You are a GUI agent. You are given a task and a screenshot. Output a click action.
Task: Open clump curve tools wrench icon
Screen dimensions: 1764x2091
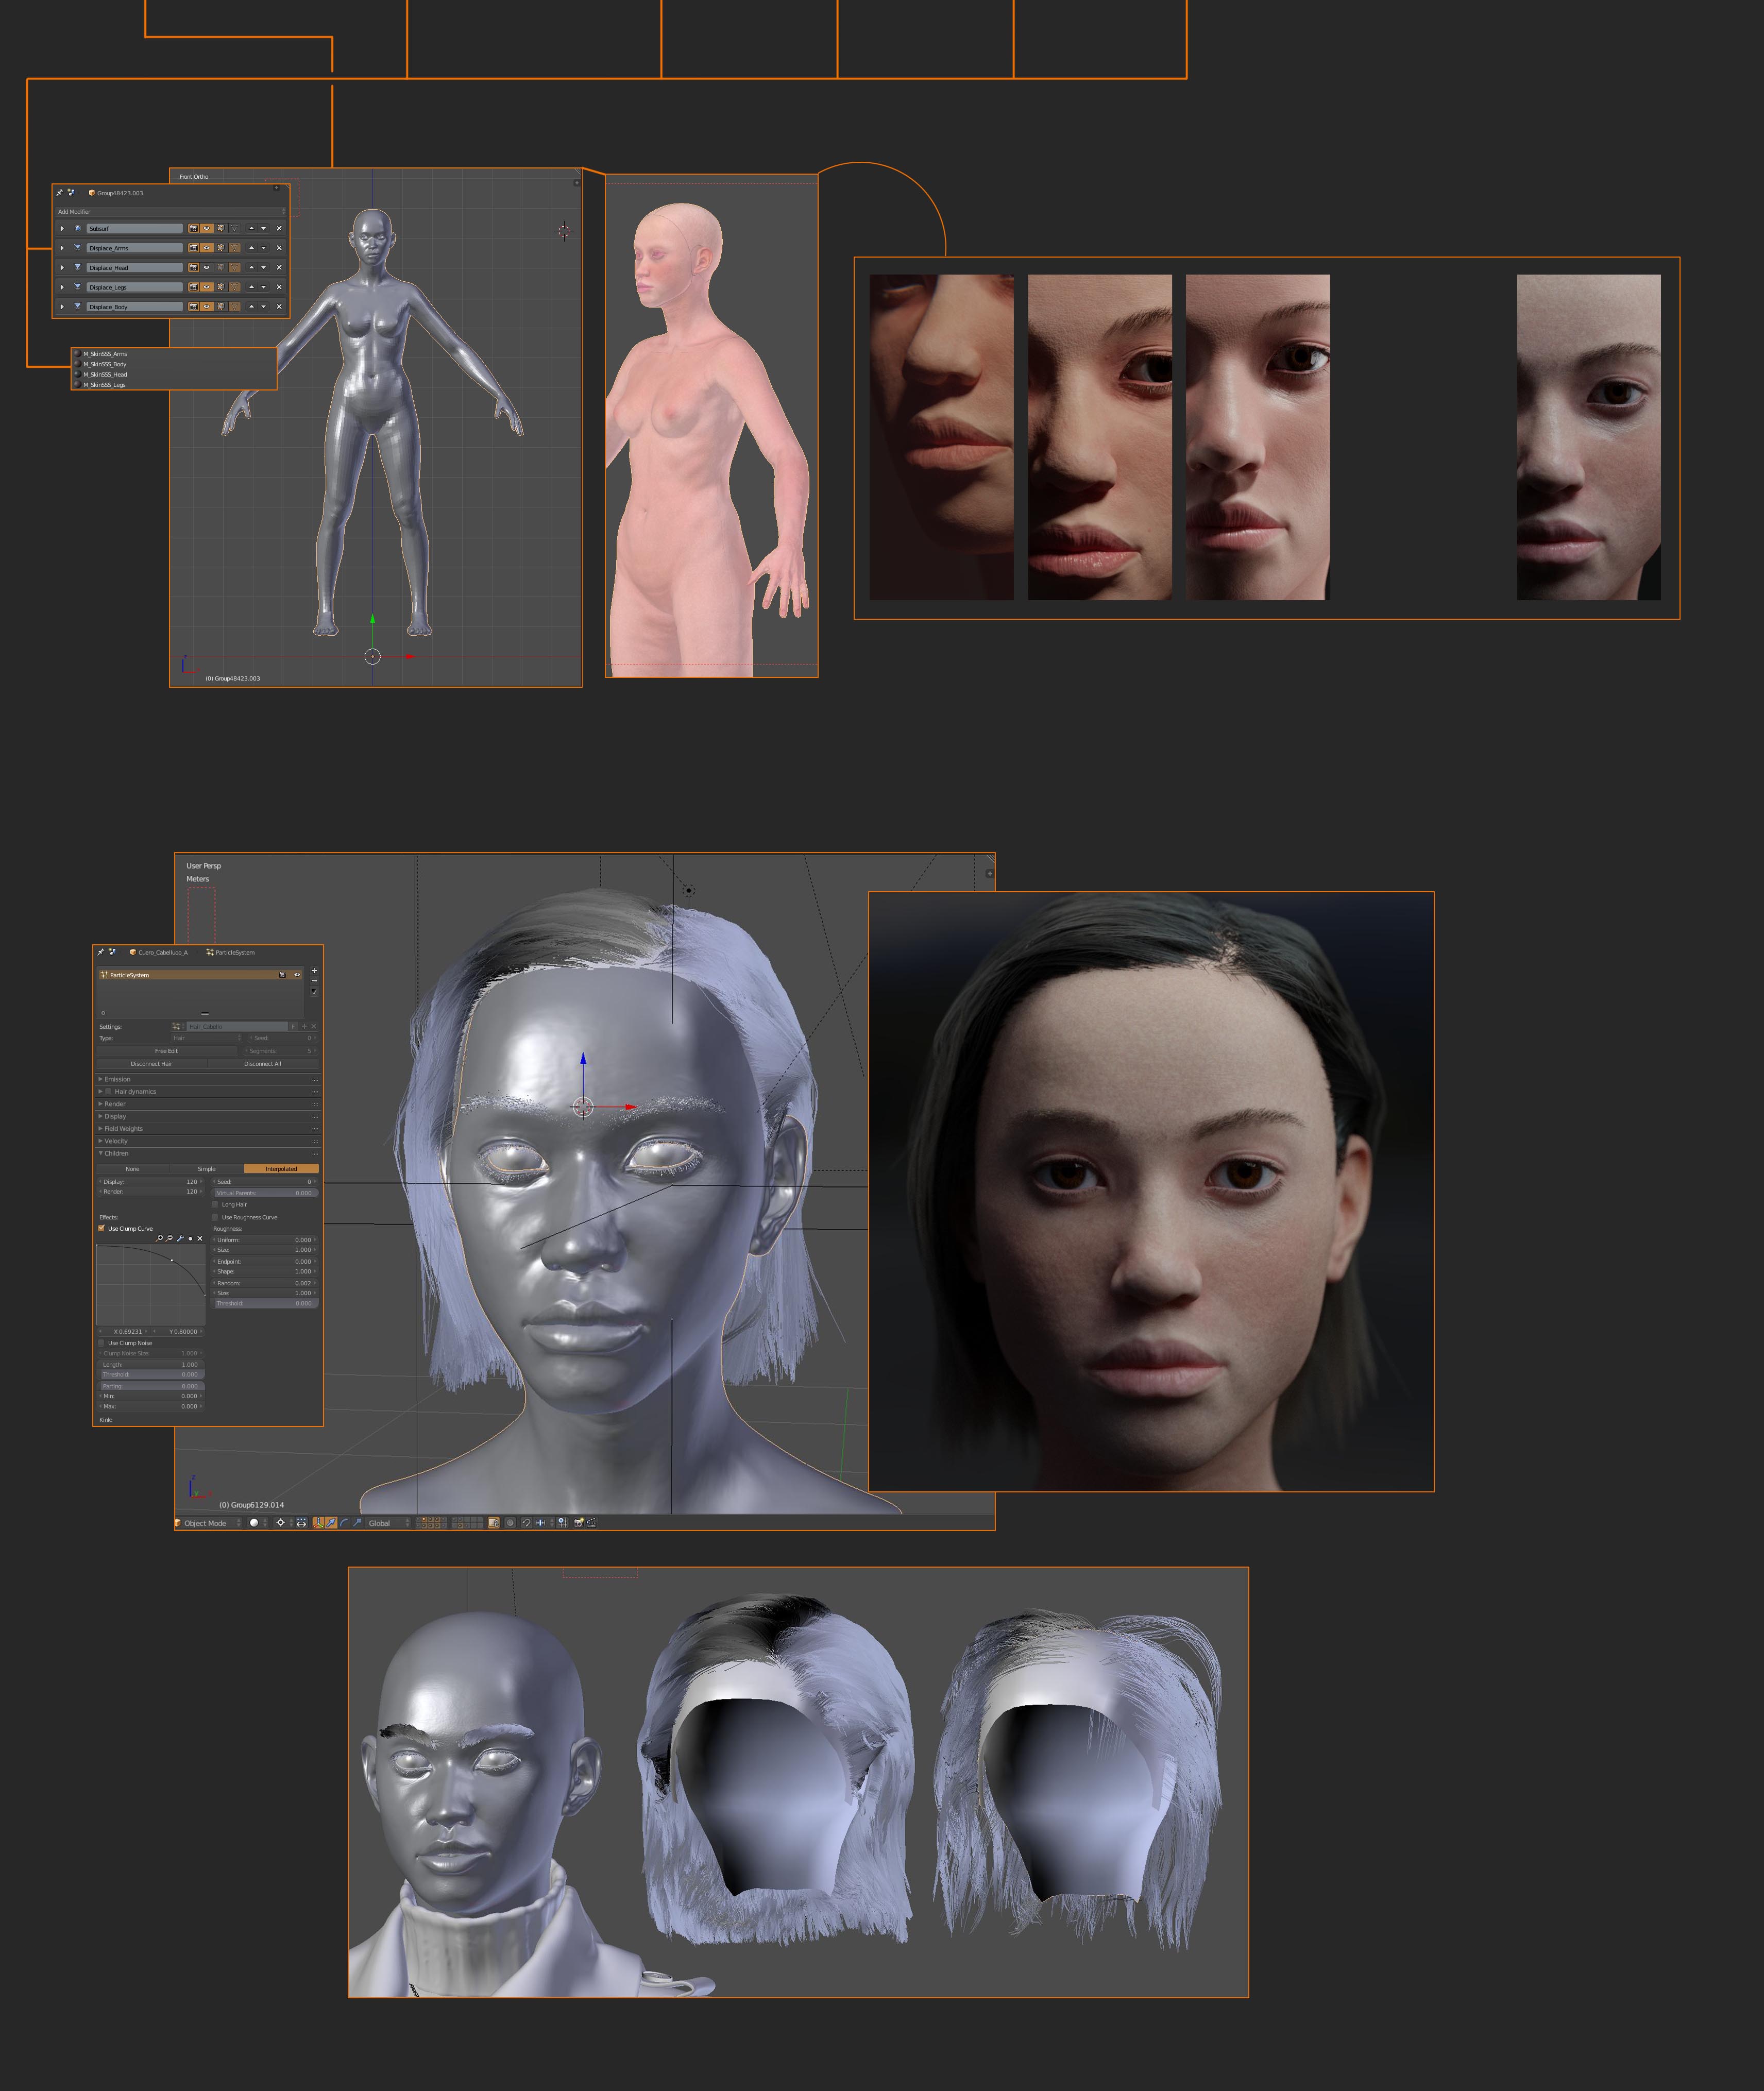(x=180, y=1238)
